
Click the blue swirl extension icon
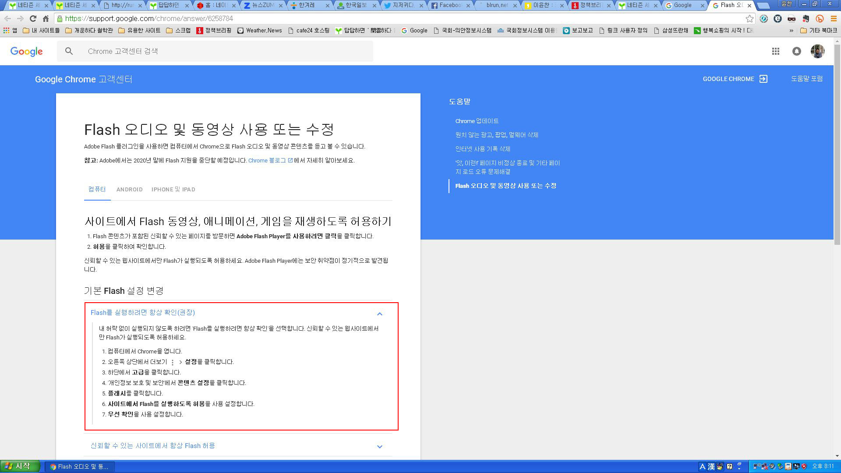point(763,19)
